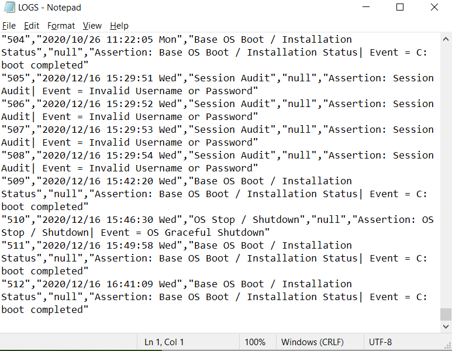Click the Windows (CRLF) line ending indicator

312,342
